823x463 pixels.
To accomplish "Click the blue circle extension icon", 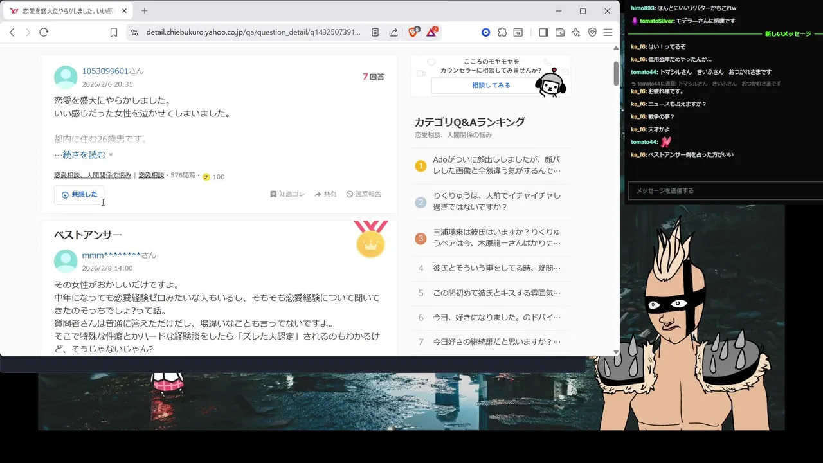I will (x=486, y=32).
